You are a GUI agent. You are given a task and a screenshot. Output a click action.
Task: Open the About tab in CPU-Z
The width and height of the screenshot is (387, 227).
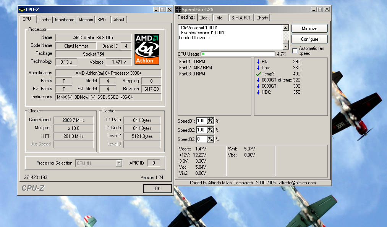point(119,20)
